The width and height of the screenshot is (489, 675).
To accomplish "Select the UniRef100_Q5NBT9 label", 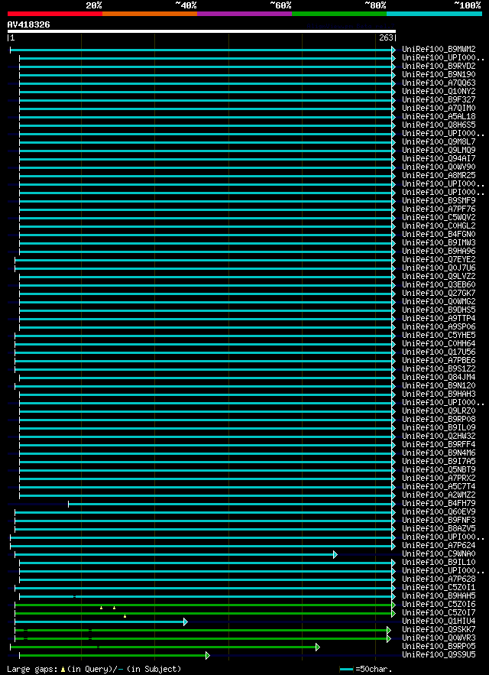I will pyautogui.click(x=439, y=469).
